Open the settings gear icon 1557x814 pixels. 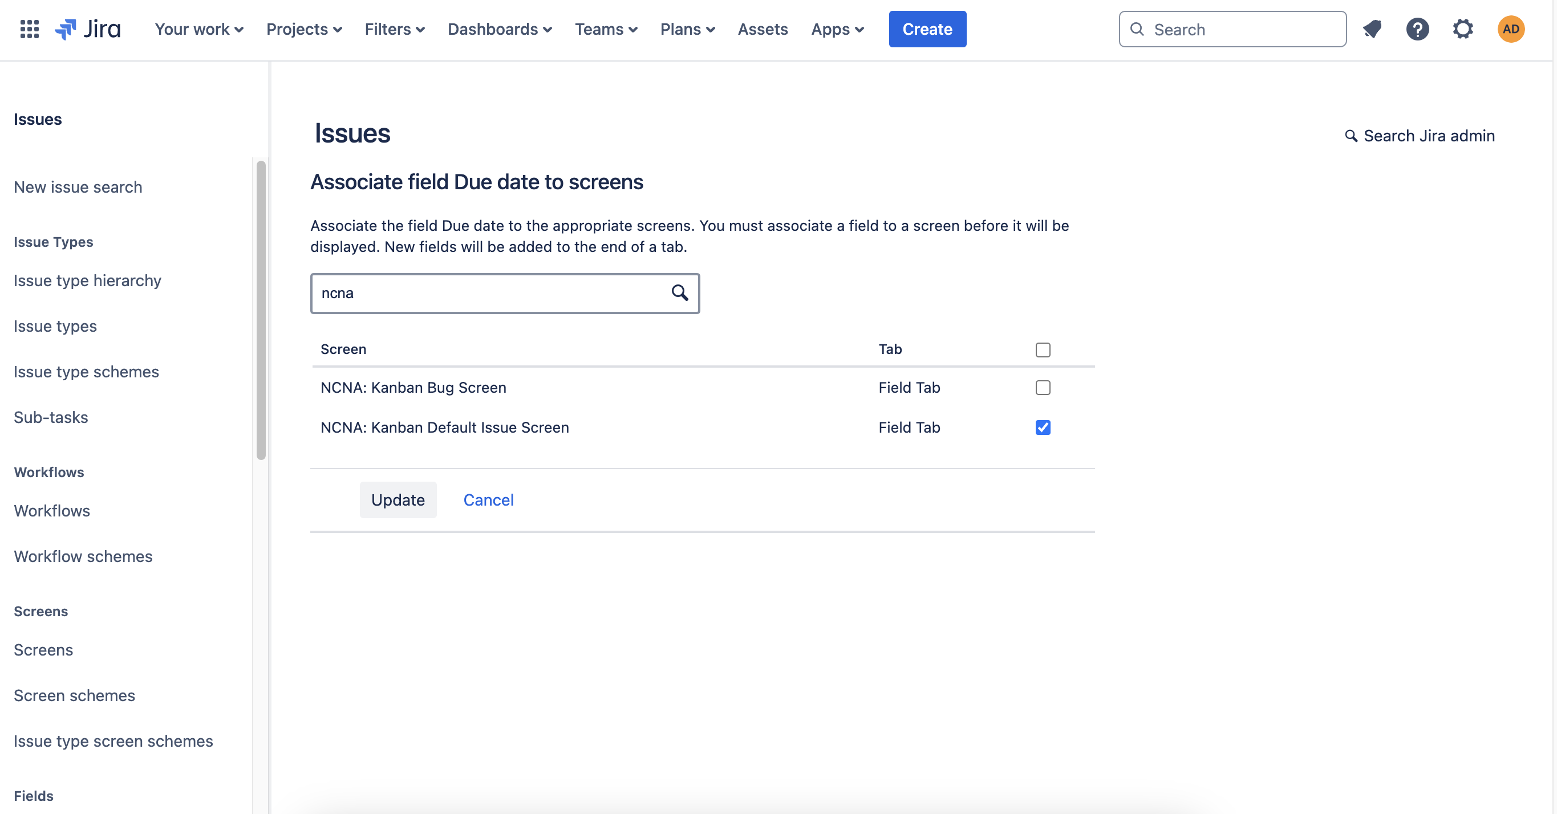pyautogui.click(x=1463, y=29)
